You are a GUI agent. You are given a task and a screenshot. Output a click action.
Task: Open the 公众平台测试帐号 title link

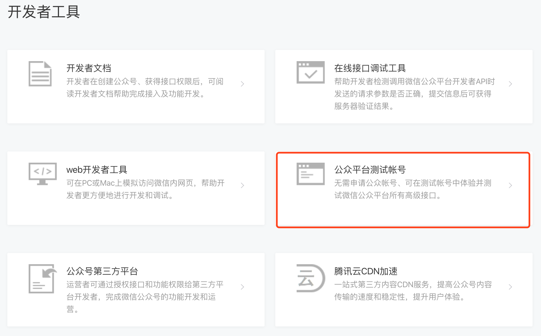click(370, 170)
